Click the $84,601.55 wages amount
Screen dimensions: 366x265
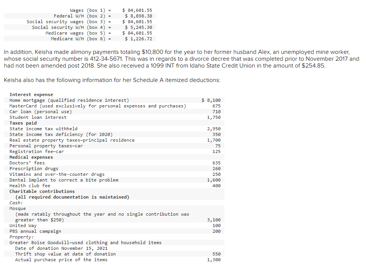138,10
